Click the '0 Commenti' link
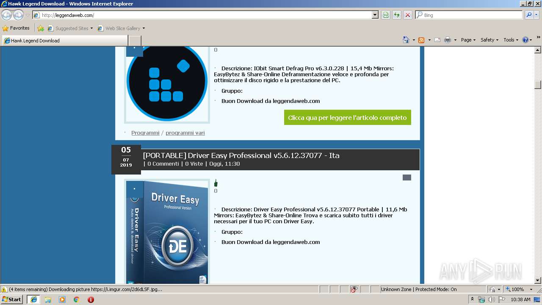 pyautogui.click(x=163, y=164)
